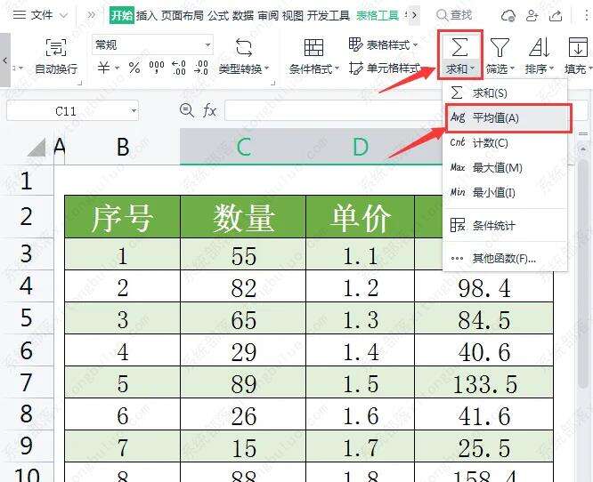Click the zoom magnifier beside fx

[186, 110]
